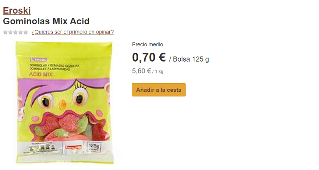Rate three stars using the third star
319x170 pixels.
(15, 32)
